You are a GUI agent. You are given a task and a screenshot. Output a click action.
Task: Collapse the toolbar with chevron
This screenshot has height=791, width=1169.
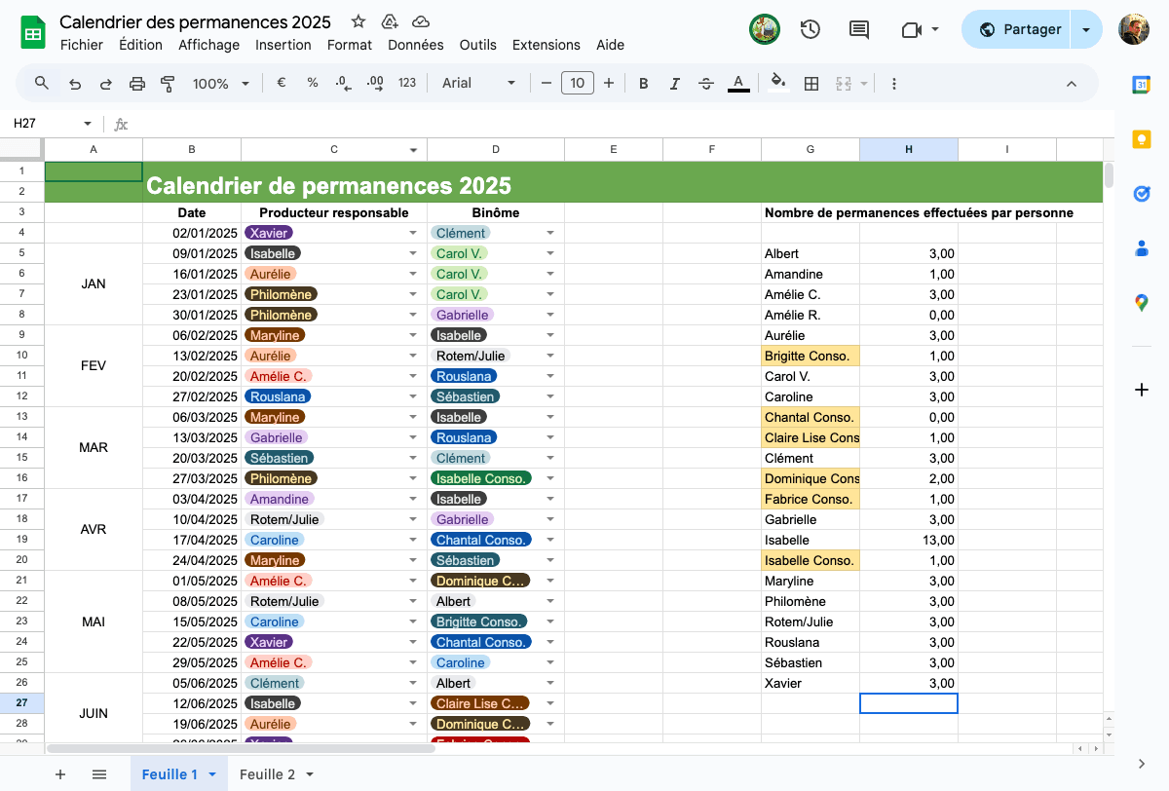coord(1072,83)
